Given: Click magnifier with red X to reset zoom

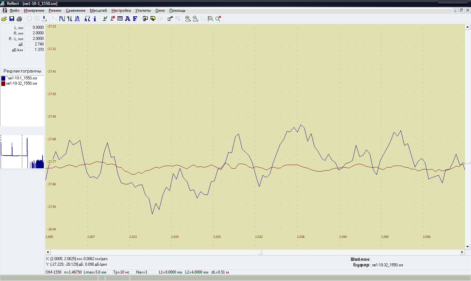Looking at the screenshot, I should point(218,19).
